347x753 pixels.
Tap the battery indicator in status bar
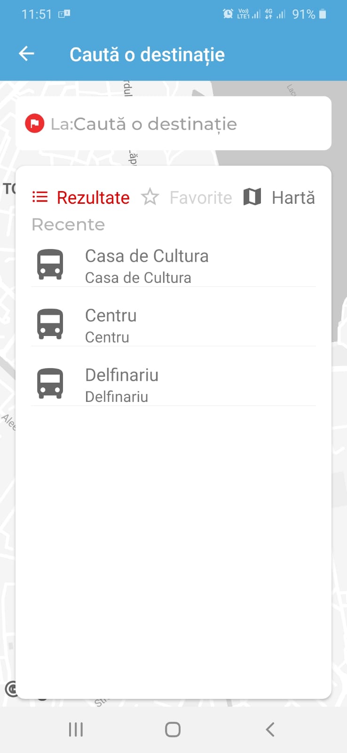tap(323, 14)
